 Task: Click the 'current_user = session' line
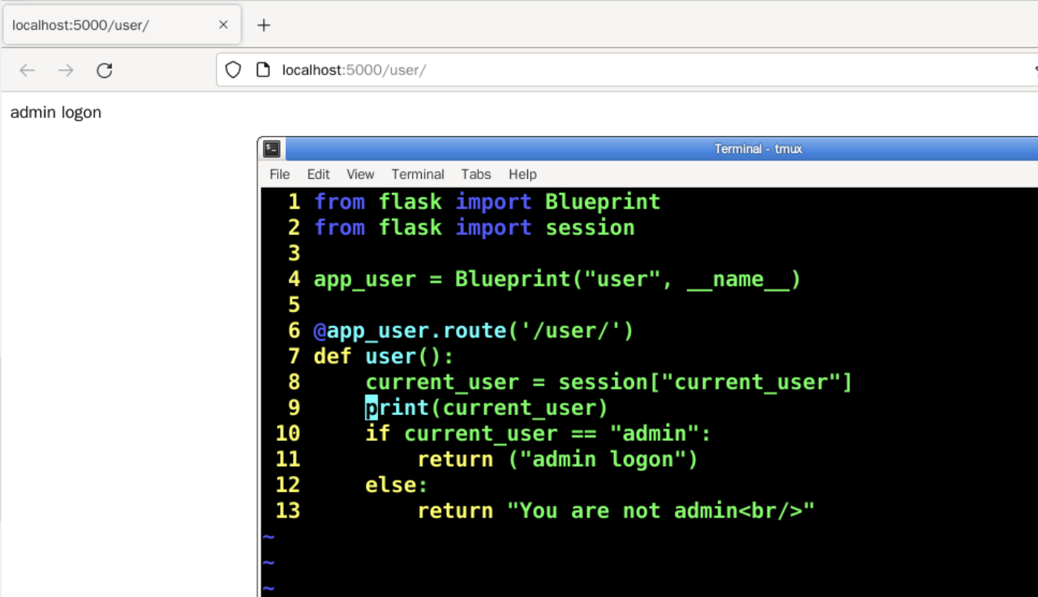609,382
